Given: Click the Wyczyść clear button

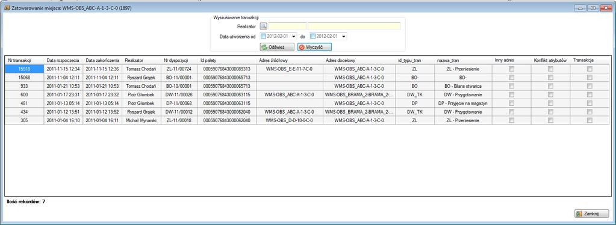Looking at the screenshot, I should [314, 47].
